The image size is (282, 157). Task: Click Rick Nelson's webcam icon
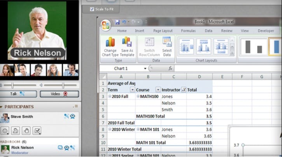pos(67,148)
